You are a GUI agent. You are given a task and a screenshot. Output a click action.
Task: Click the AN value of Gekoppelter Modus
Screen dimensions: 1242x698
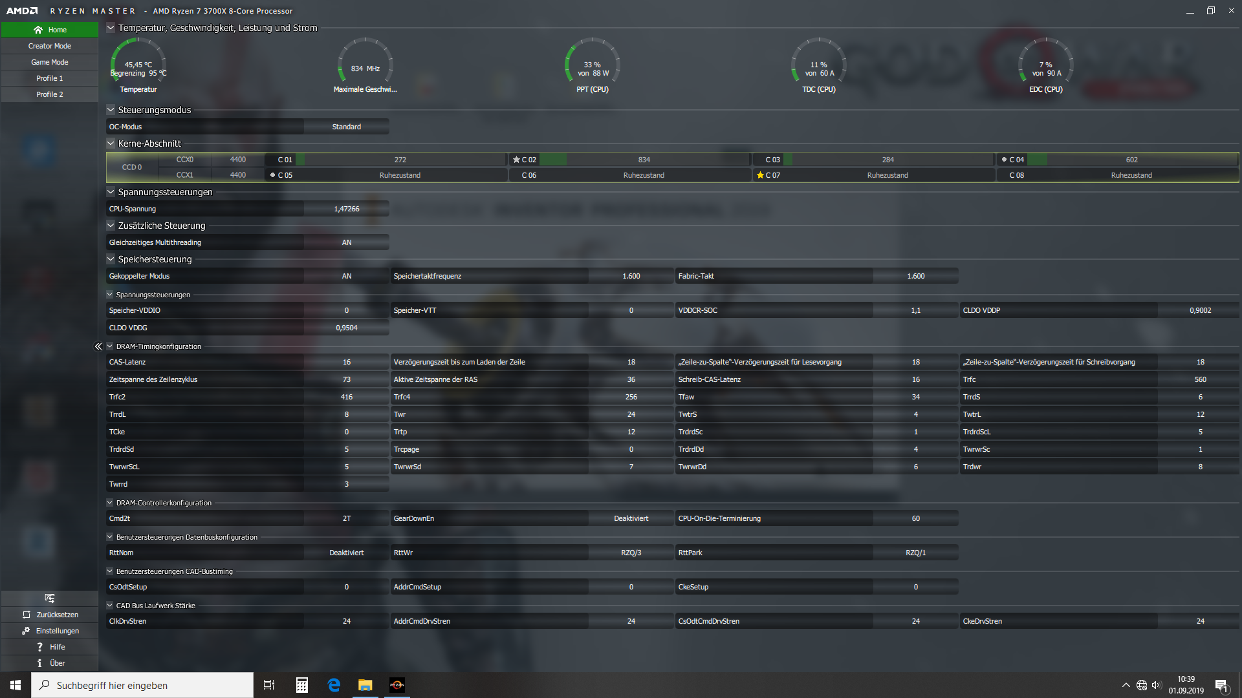347,276
